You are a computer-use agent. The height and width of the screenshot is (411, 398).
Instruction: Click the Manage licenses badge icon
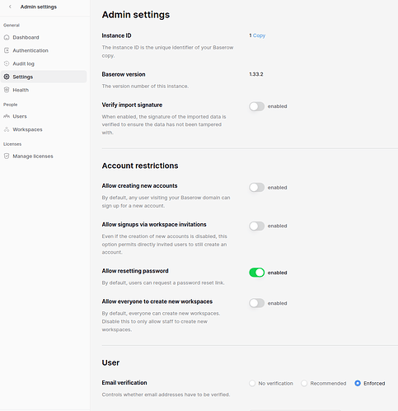7,156
